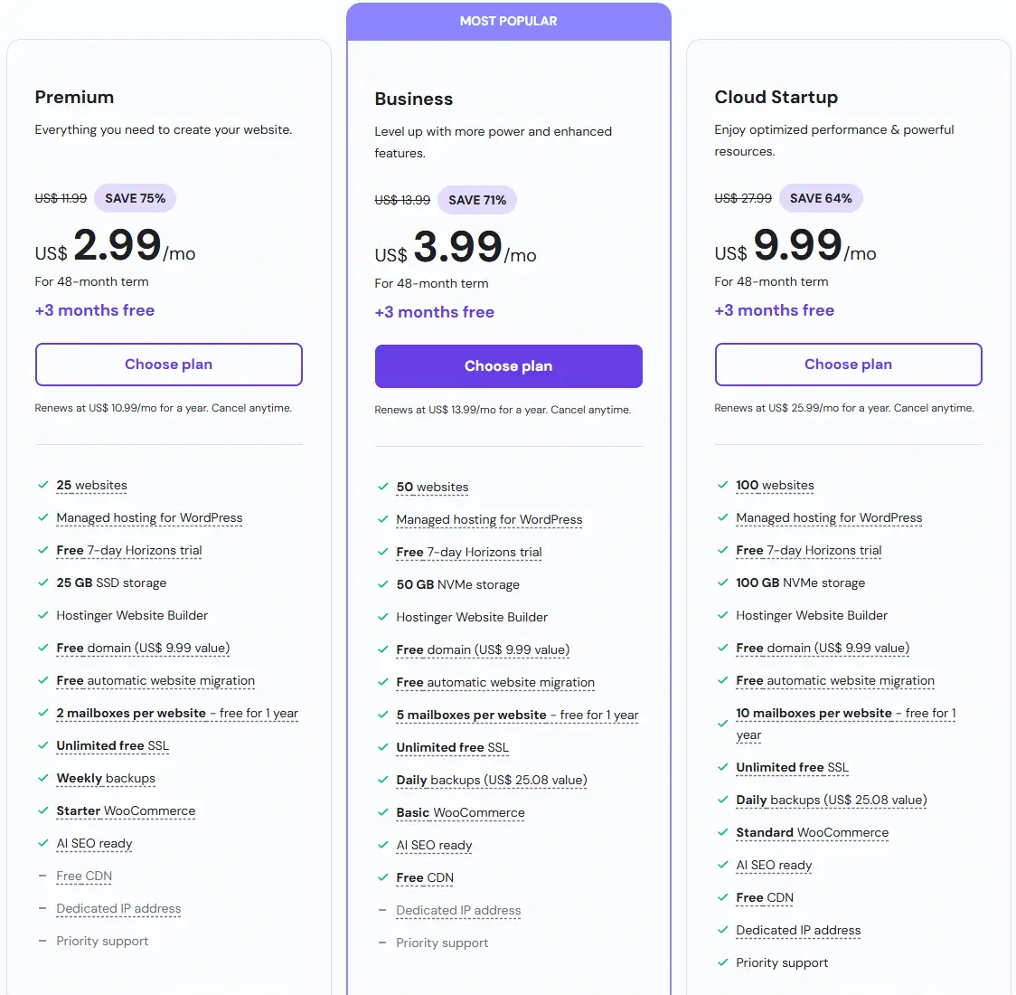Click dash icon next to Premium Free CDN
This screenshot has height=995, width=1016.
tap(42, 876)
